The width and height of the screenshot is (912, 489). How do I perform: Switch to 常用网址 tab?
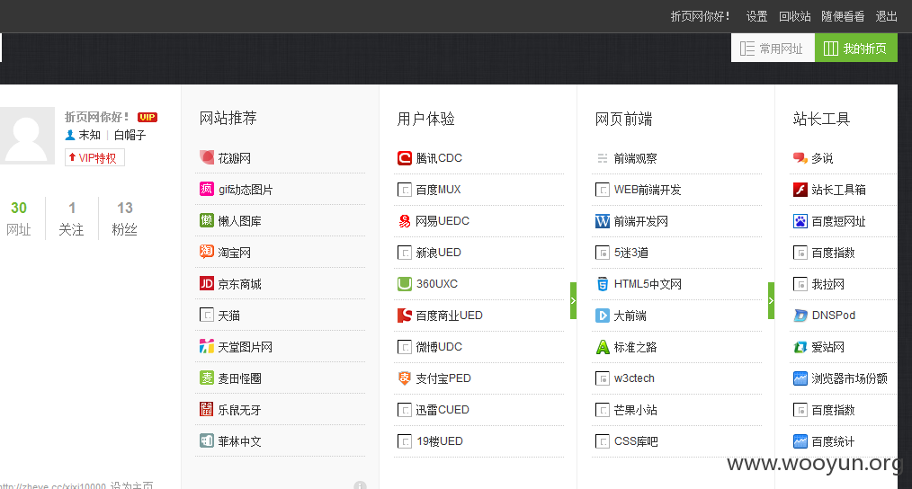pyautogui.click(x=773, y=48)
